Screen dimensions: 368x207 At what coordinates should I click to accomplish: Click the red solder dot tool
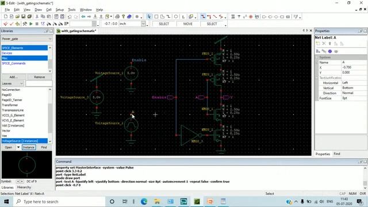pyautogui.click(x=251, y=17)
